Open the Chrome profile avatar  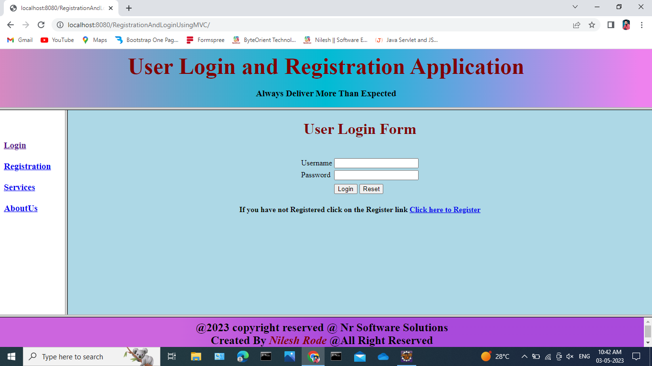tap(626, 25)
